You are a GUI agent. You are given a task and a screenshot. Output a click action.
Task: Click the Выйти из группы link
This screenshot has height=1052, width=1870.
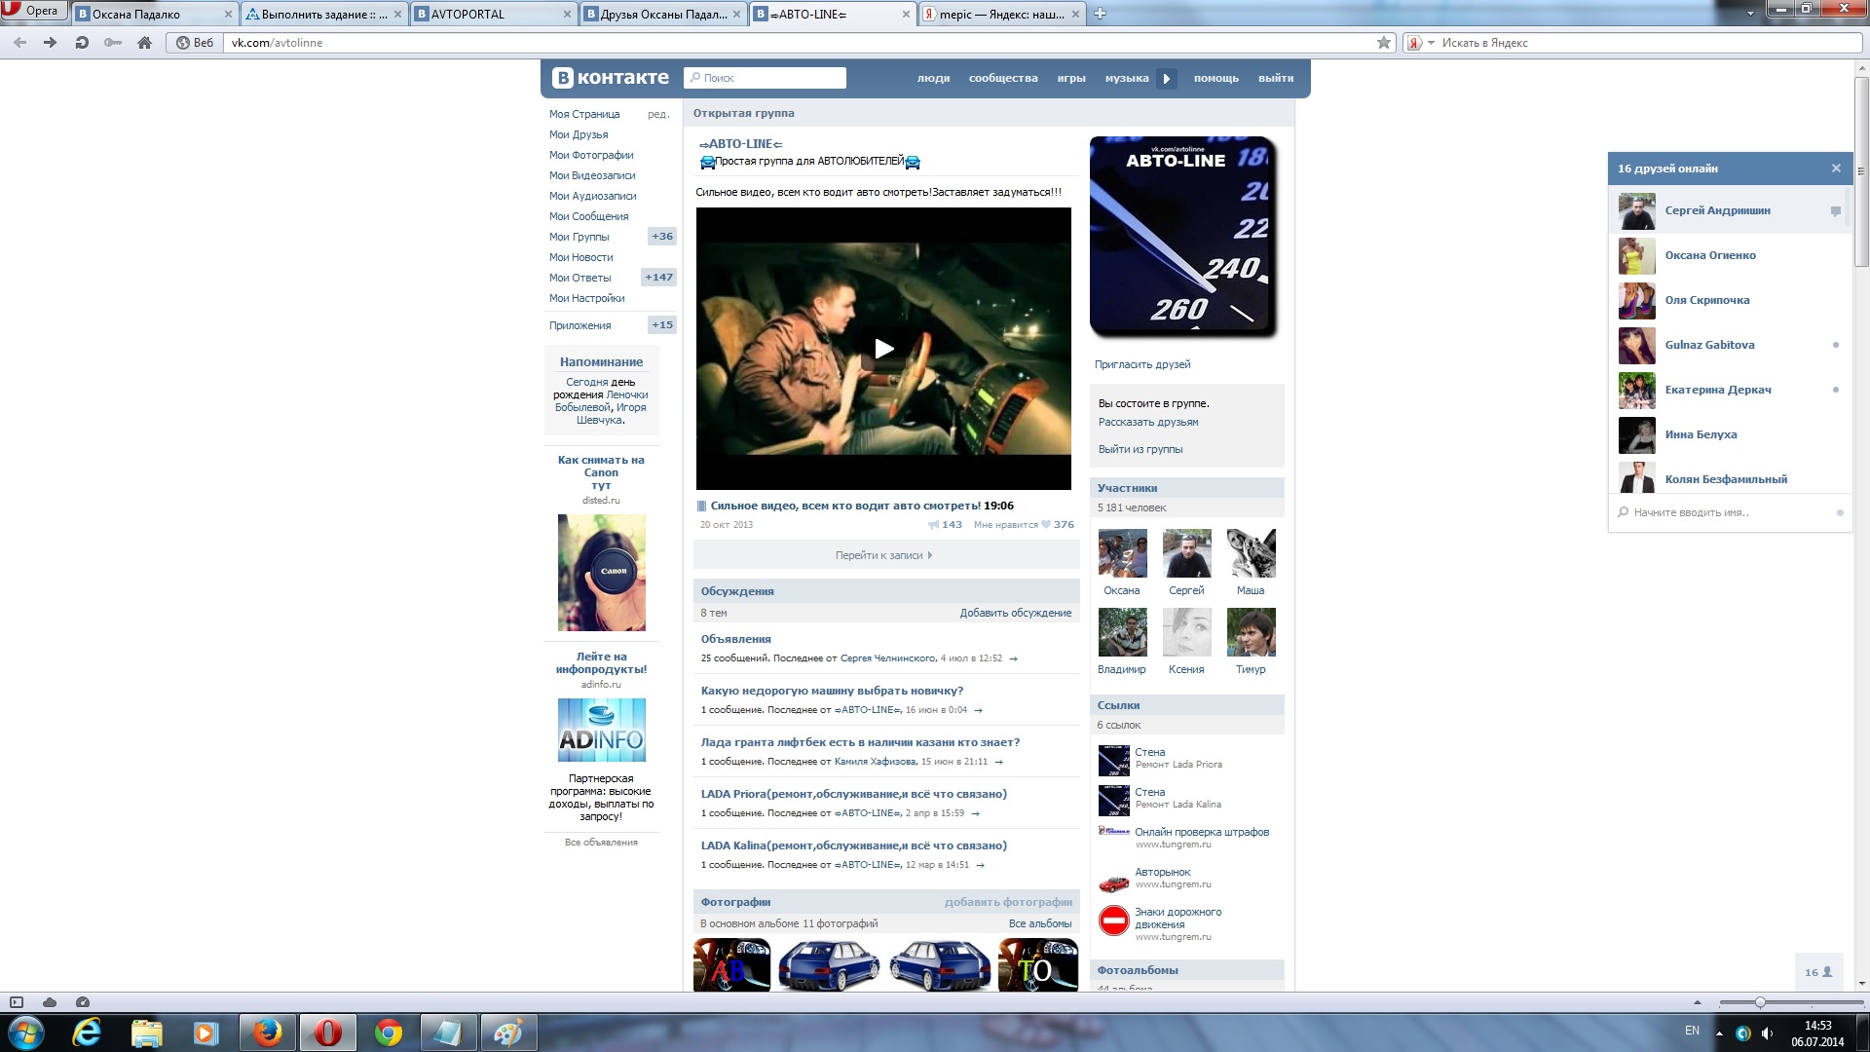click(x=1140, y=450)
